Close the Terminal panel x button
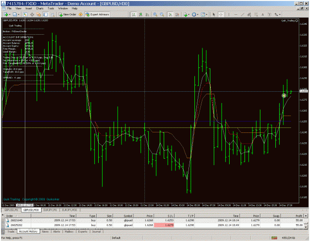 point(2,215)
